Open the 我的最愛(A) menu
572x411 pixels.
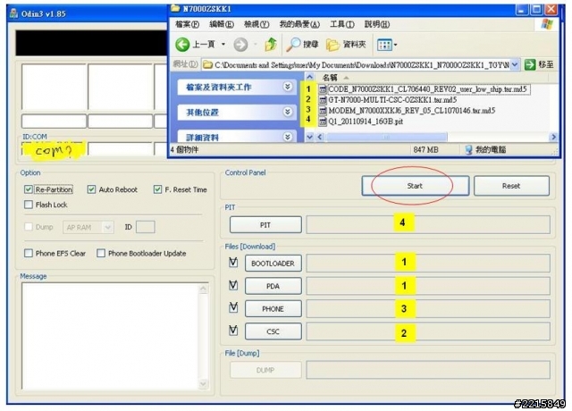tap(299, 24)
